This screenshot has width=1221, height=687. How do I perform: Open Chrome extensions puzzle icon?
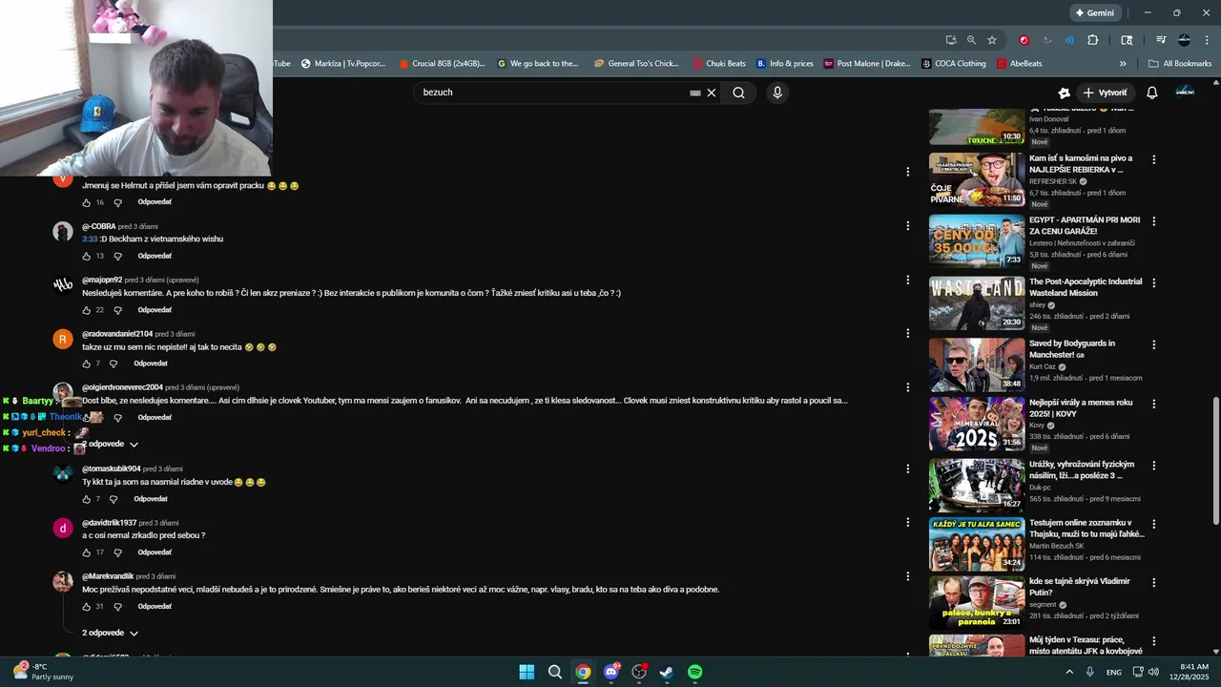(1092, 40)
